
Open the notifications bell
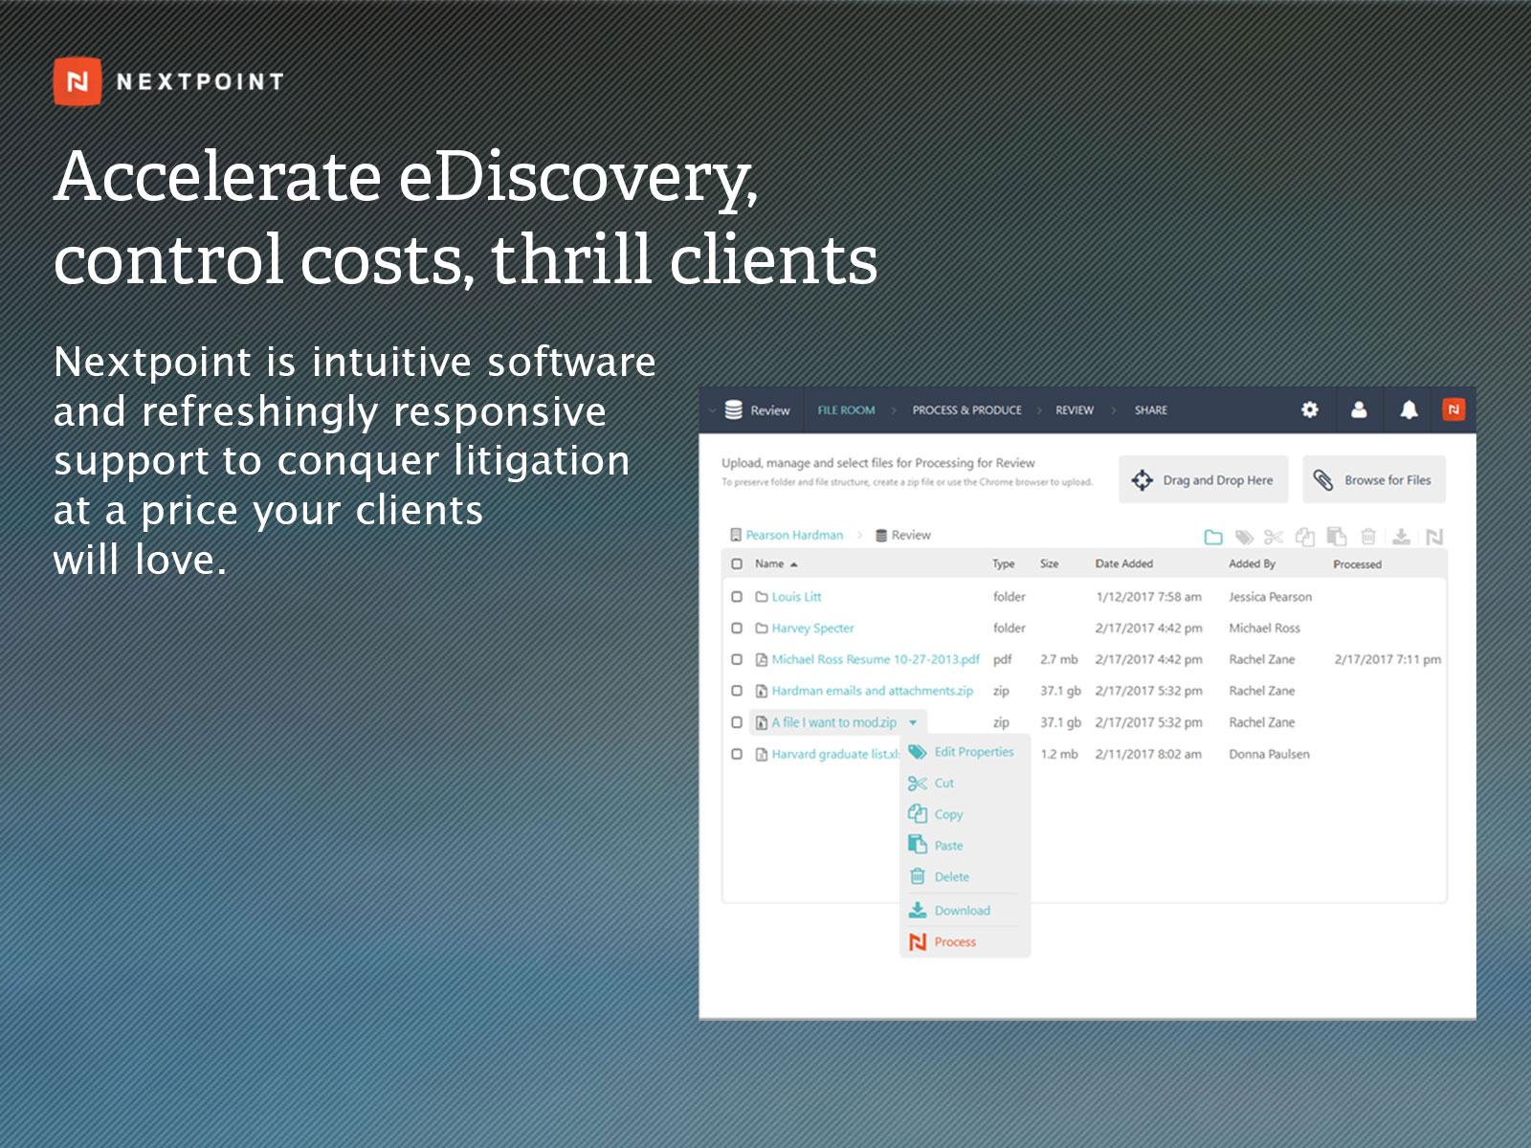click(x=1409, y=409)
